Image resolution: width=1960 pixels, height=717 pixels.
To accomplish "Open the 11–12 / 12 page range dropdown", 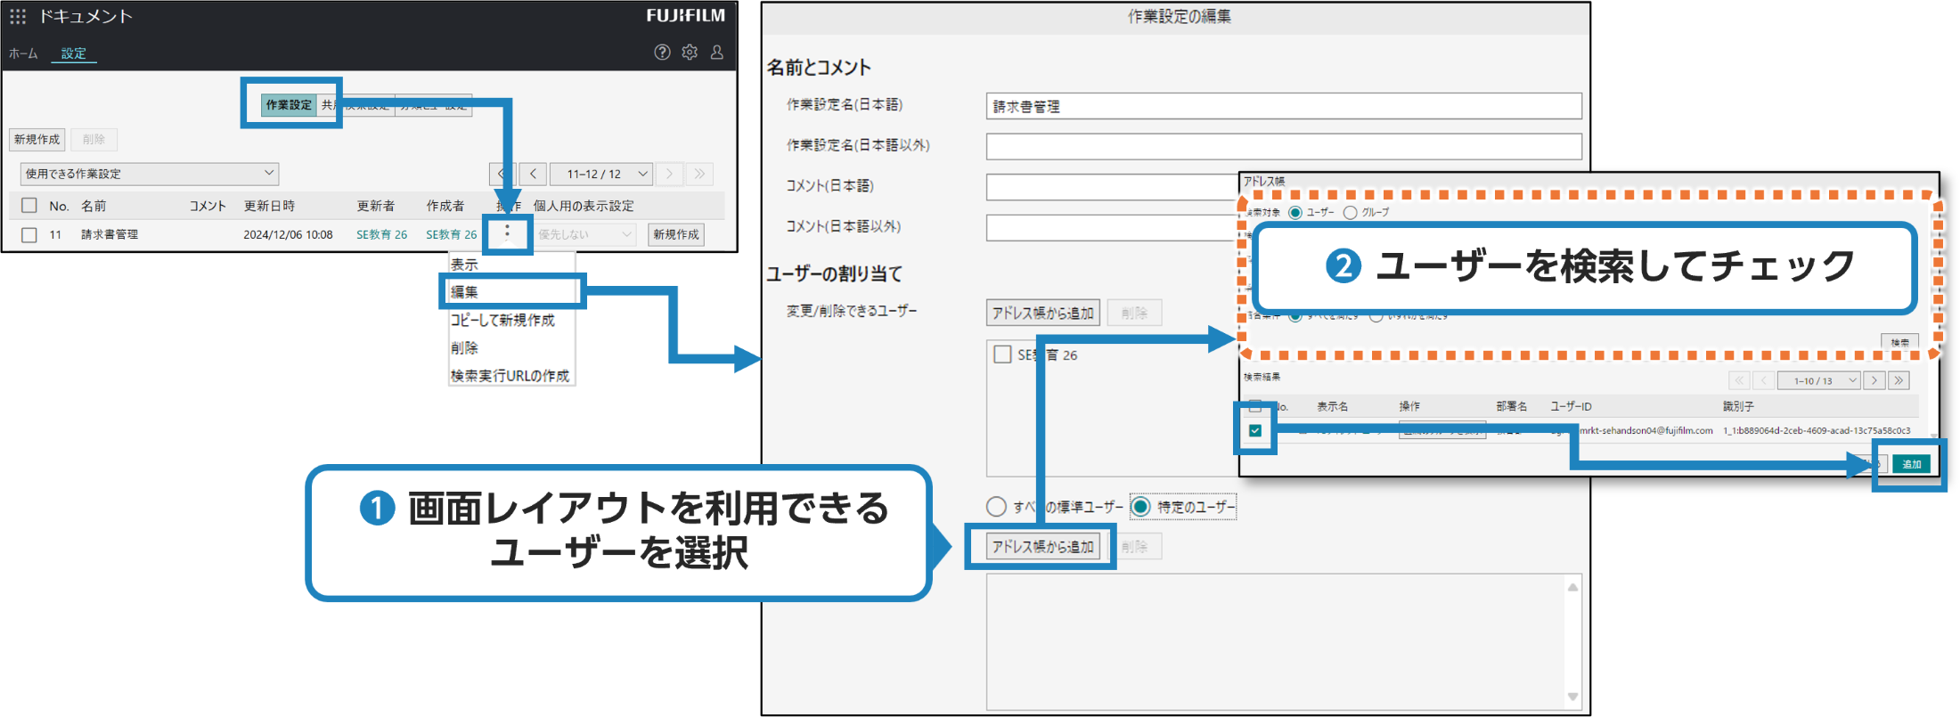I will click(x=601, y=174).
